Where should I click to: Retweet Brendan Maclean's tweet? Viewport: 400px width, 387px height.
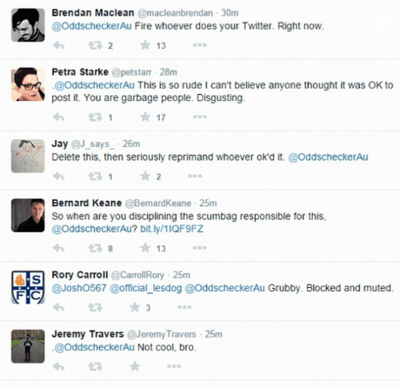(96, 45)
